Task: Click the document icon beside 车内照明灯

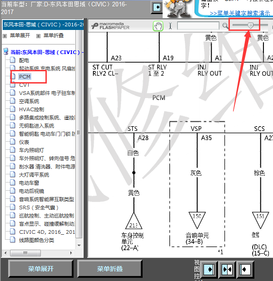Action: (13, 150)
